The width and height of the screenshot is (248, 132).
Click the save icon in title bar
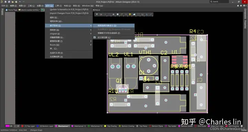6,2
